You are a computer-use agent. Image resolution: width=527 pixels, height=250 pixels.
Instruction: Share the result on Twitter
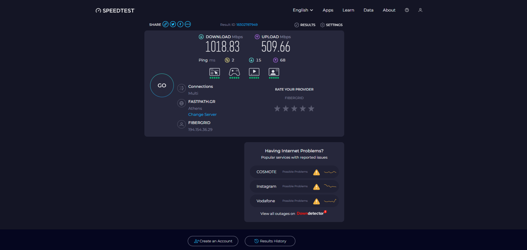tap(173, 24)
